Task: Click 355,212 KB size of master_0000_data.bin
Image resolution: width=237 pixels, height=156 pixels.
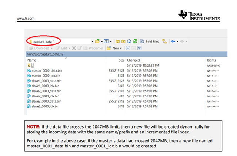Action: (x=116, y=70)
